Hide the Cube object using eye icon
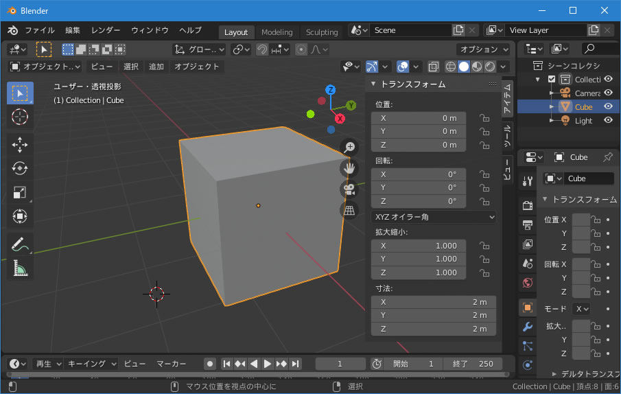621x394 pixels. [608, 106]
